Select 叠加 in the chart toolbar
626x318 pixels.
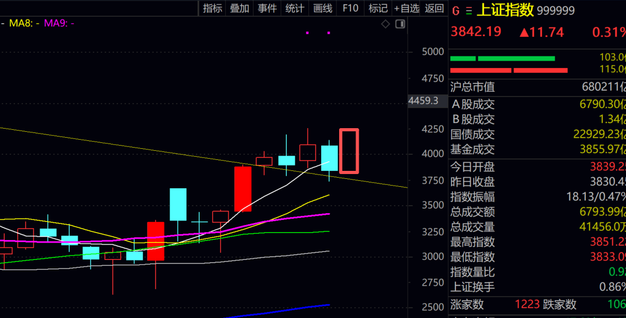239,8
